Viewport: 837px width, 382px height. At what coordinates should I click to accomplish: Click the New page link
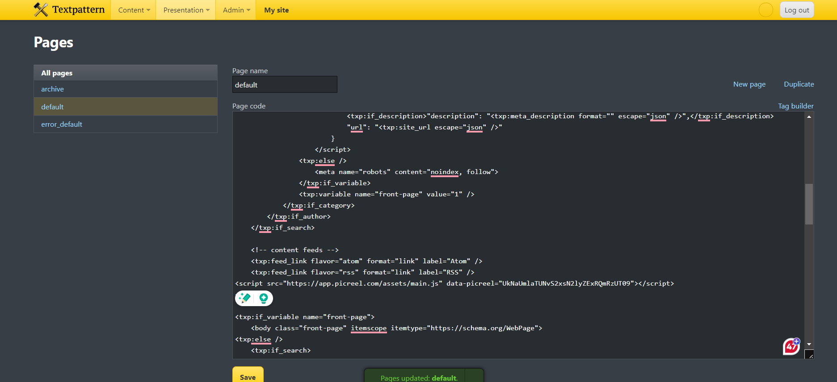pos(749,84)
